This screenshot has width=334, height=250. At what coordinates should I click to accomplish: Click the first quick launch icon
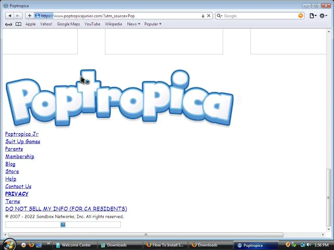[x=23, y=245]
